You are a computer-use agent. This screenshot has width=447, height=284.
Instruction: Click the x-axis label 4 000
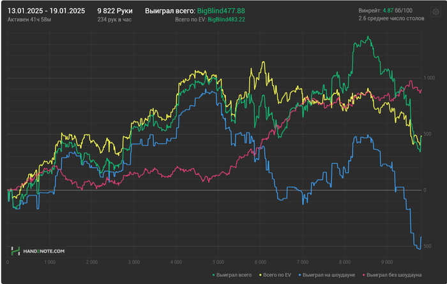coord(176,262)
